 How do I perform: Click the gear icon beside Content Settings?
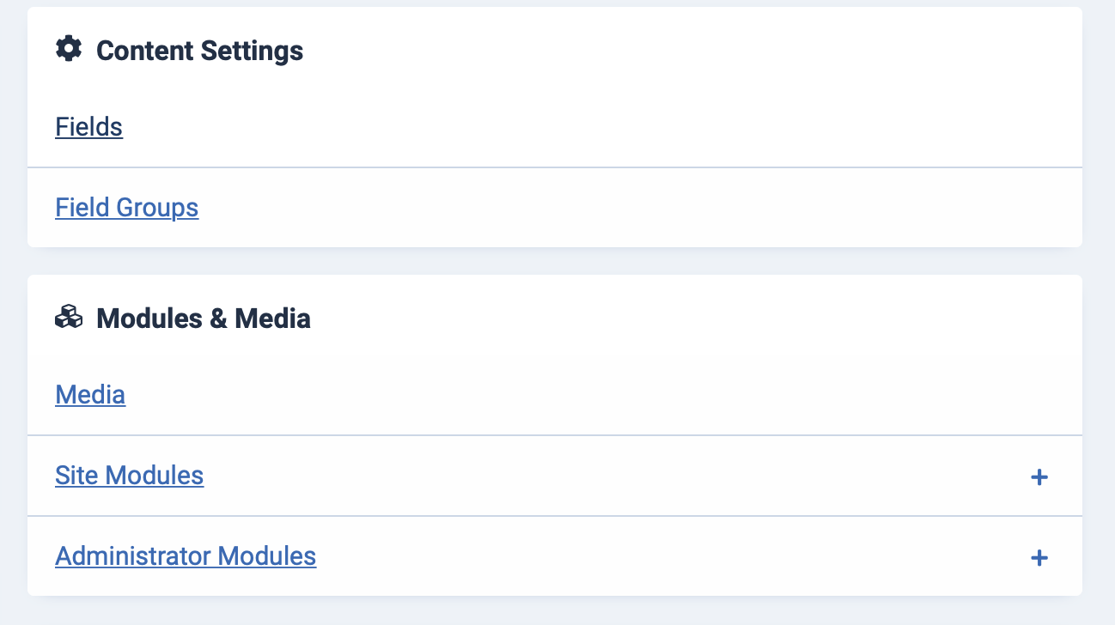click(x=69, y=49)
